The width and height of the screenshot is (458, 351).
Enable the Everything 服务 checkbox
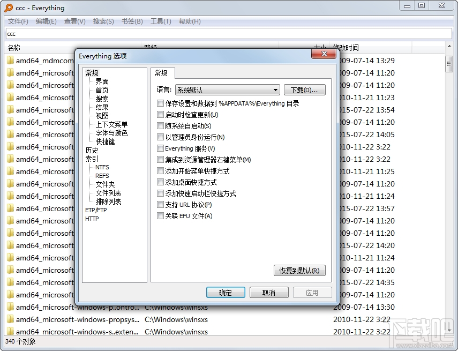160,148
